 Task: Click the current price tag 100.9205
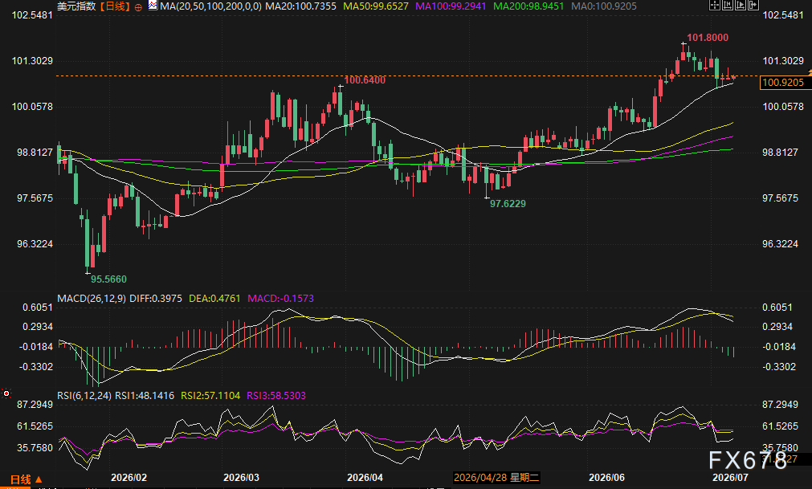coord(783,82)
